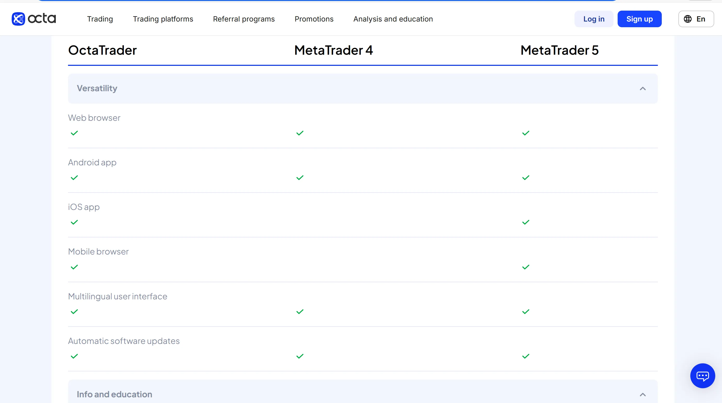Click MetaTrader 4 Web browser checkmark

[x=300, y=133]
